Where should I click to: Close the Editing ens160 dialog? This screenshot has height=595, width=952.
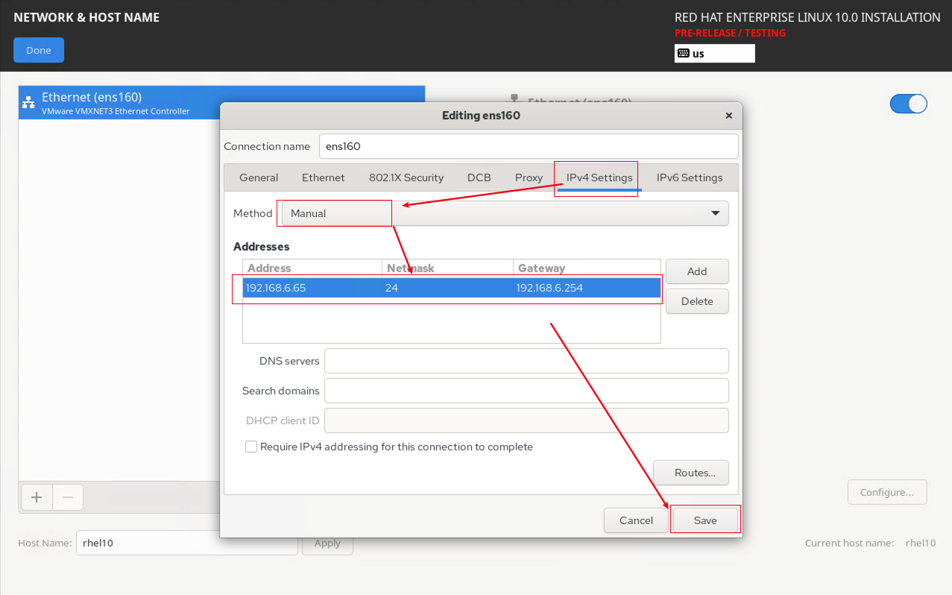[x=729, y=116]
